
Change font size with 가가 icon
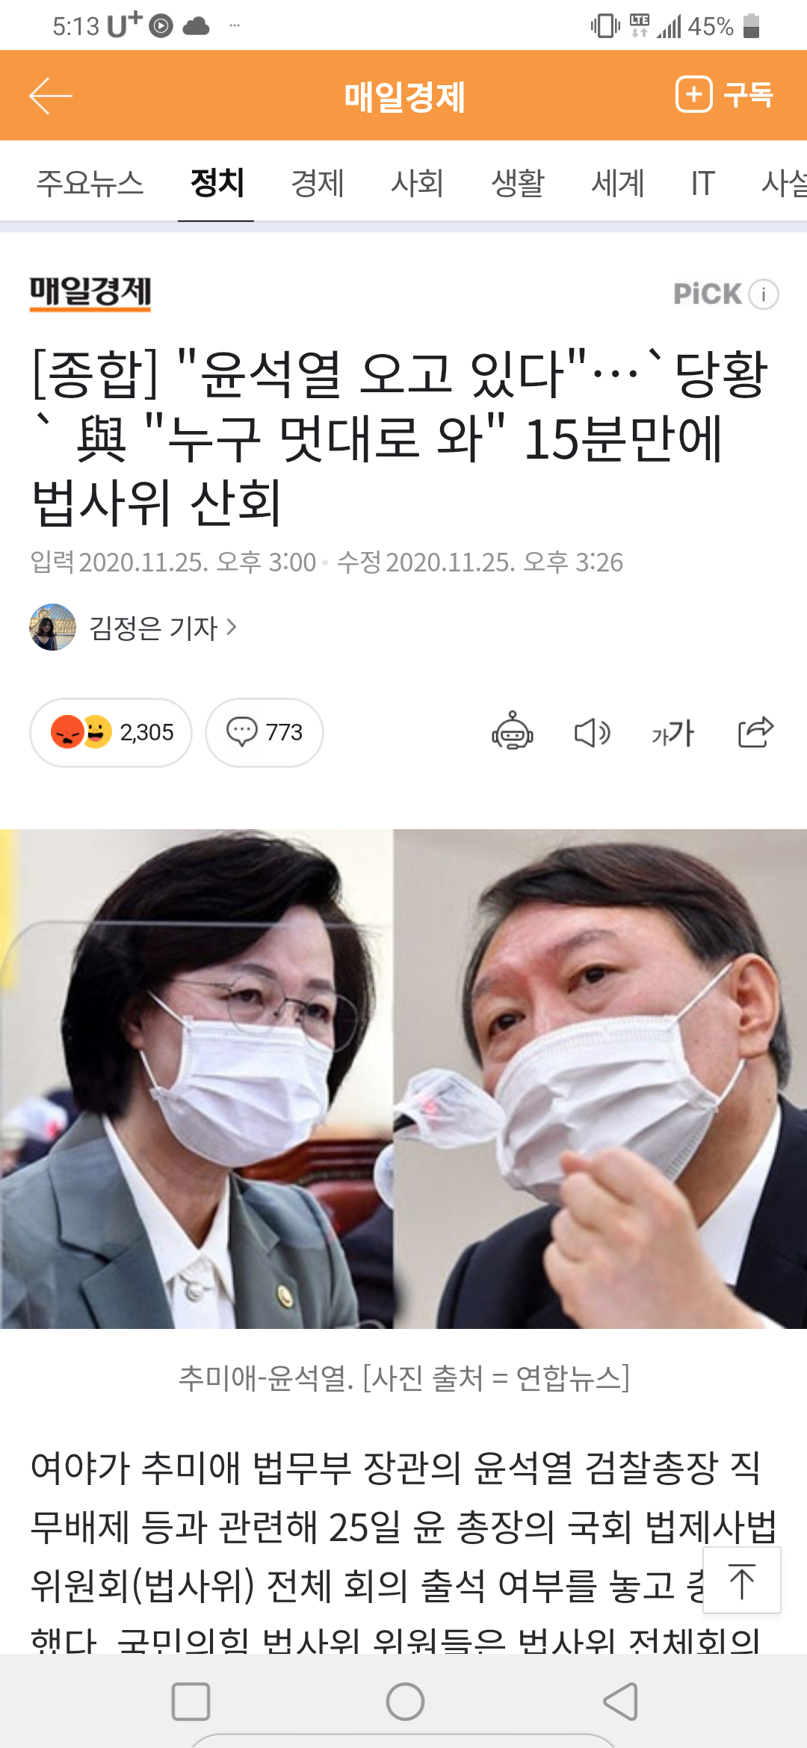coord(672,733)
